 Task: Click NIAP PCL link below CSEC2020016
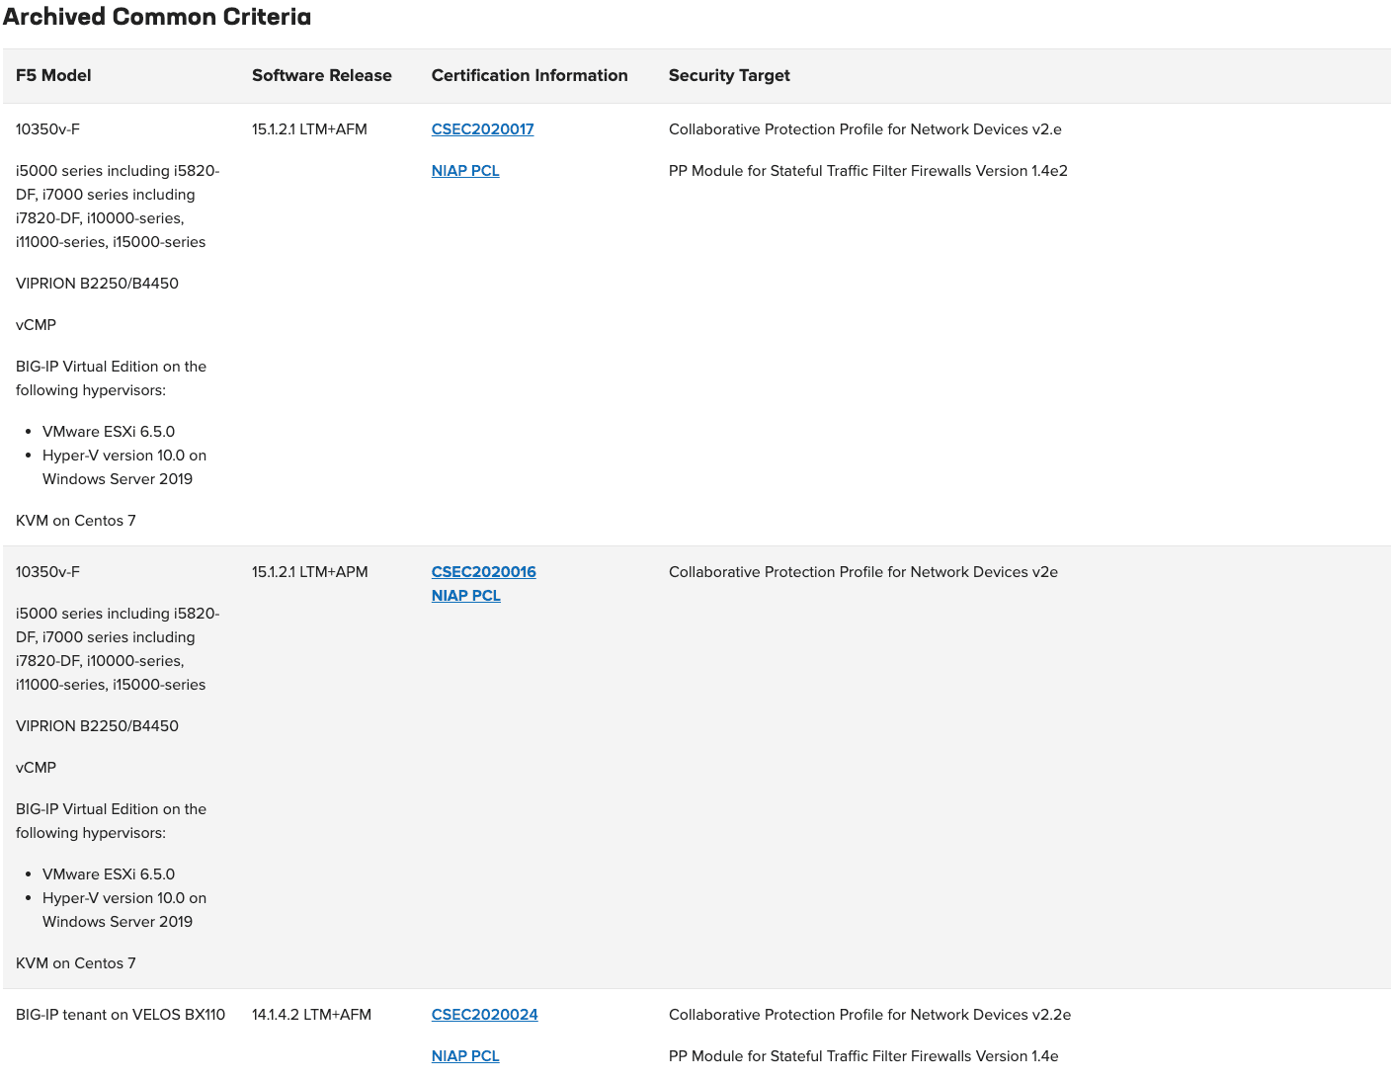pyautogui.click(x=465, y=595)
